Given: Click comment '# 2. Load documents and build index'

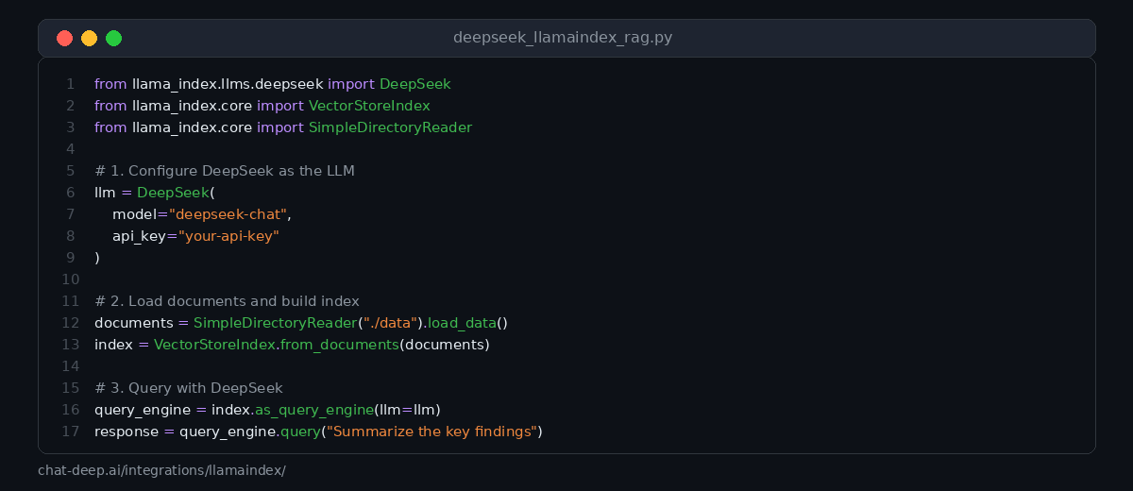Looking at the screenshot, I should pos(227,301).
